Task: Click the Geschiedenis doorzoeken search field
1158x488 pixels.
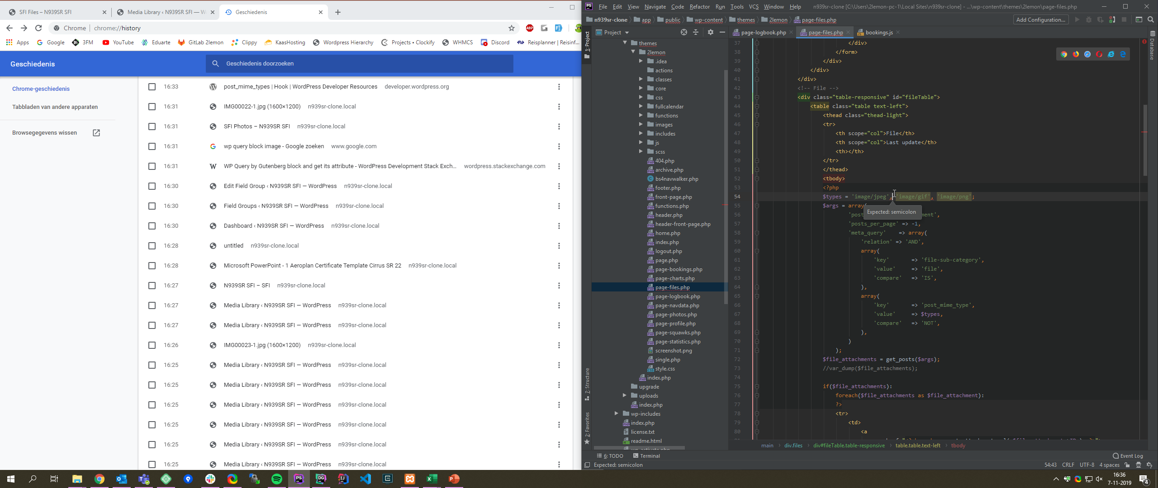Action: [359, 64]
